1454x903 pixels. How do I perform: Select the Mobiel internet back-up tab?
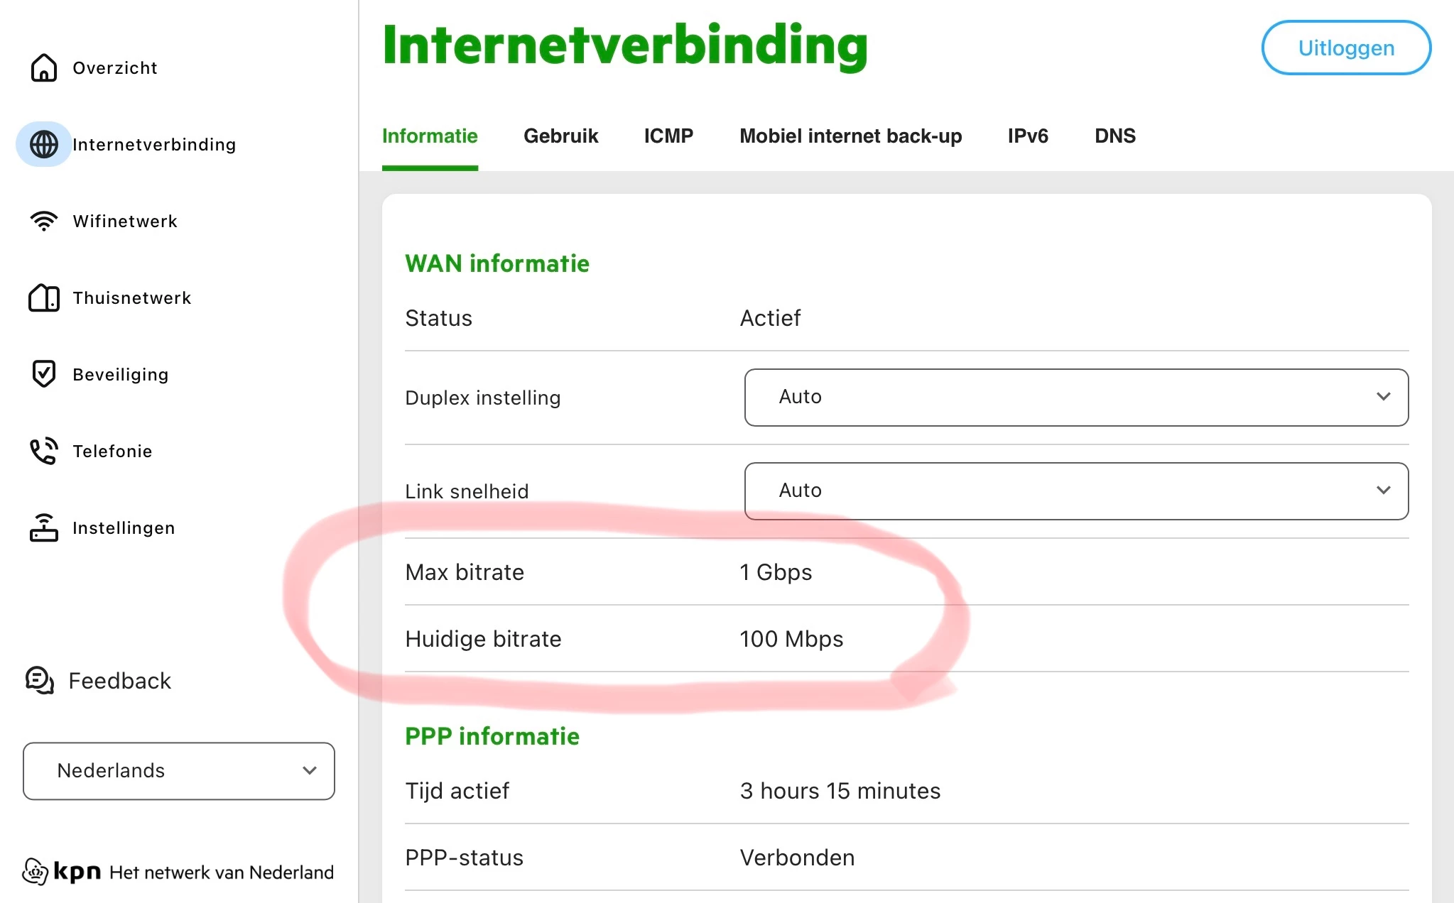click(x=850, y=136)
